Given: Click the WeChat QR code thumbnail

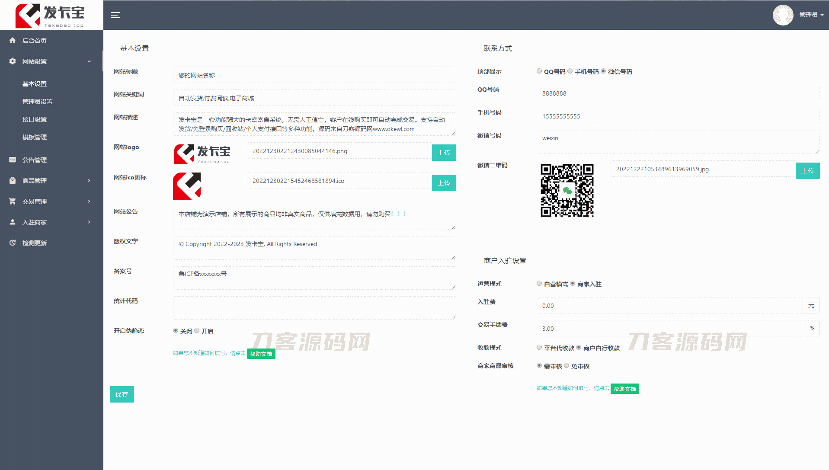Looking at the screenshot, I should tap(567, 190).
